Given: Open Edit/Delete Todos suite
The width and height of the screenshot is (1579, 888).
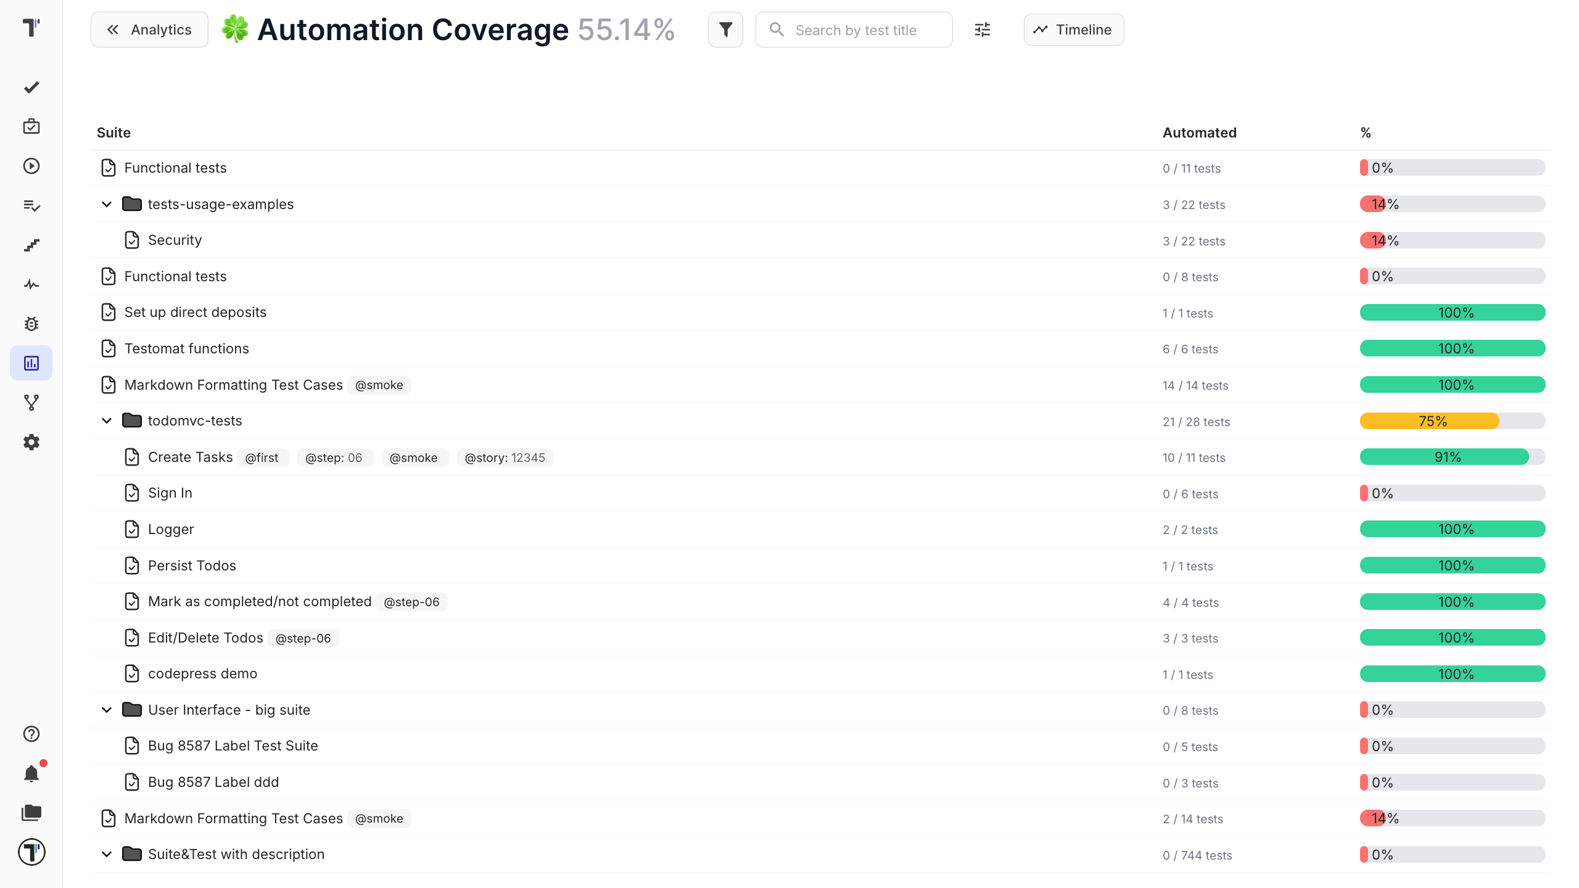Looking at the screenshot, I should coord(205,638).
